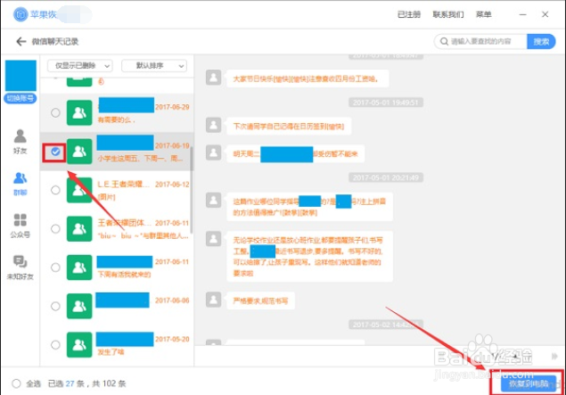This screenshot has height=395, width=566.
Task: Minimize the recovery app window
Action: point(522,14)
